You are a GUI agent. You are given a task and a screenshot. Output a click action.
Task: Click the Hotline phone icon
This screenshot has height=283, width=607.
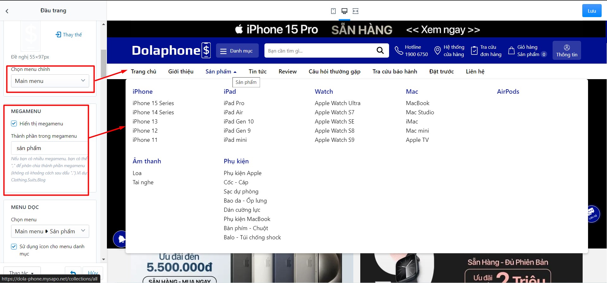click(399, 51)
